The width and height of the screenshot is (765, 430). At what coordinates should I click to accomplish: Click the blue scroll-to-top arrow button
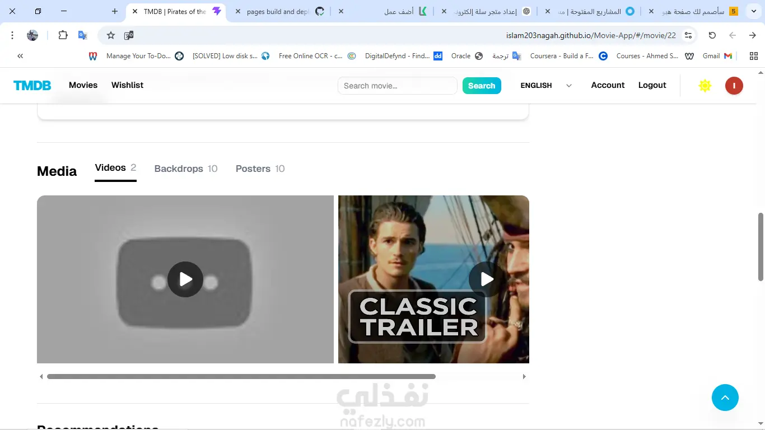coord(725,398)
